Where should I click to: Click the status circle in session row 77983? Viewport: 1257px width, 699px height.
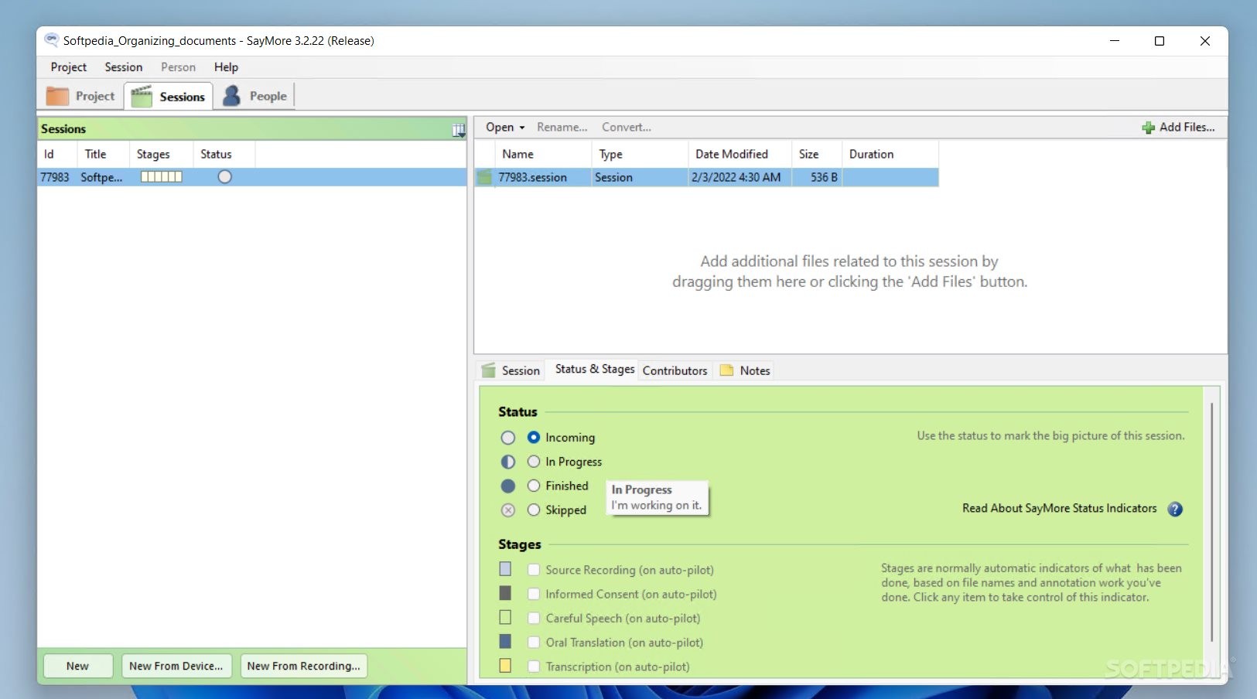coord(225,177)
